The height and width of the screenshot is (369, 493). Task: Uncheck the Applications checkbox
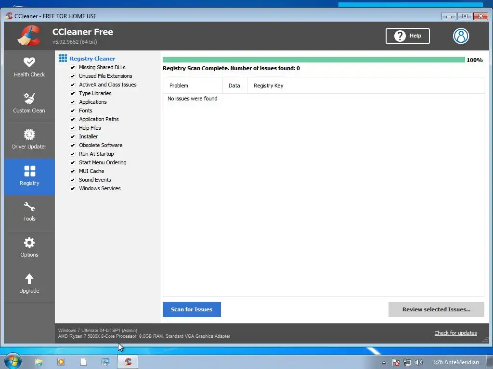click(x=73, y=102)
